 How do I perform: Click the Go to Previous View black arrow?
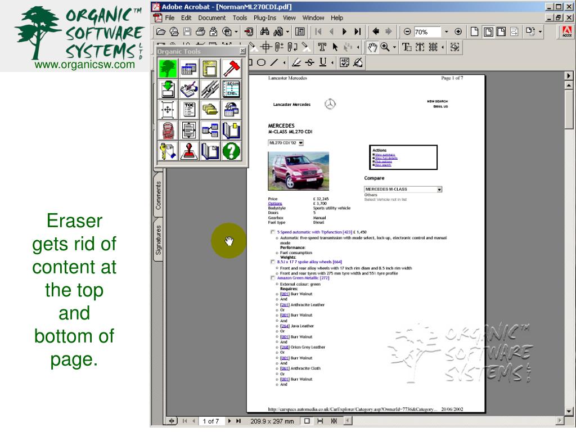375,32
